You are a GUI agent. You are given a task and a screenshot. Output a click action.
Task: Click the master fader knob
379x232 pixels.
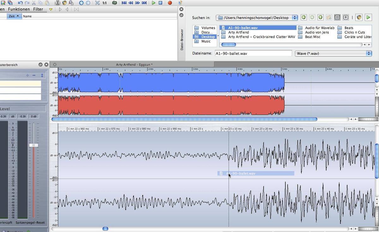click(x=33, y=145)
